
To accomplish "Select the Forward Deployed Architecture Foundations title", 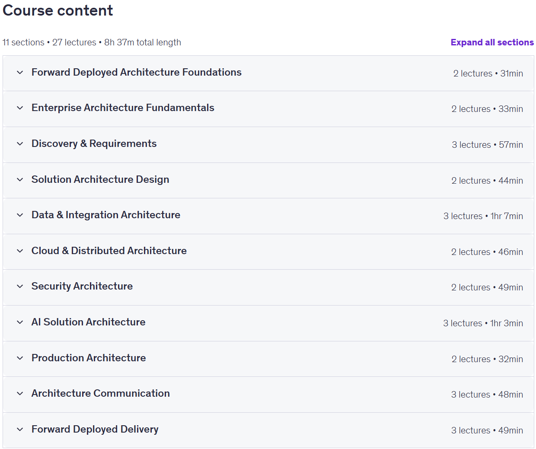I will [x=137, y=72].
